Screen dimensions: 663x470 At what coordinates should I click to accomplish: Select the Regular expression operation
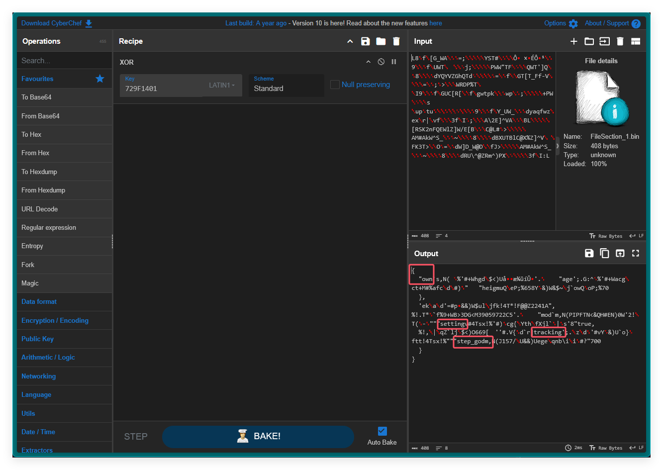click(64, 227)
